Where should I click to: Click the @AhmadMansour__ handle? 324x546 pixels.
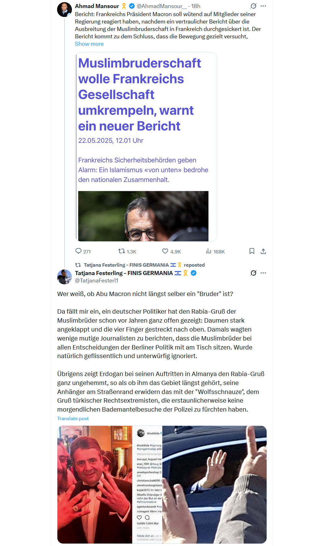[162, 6]
